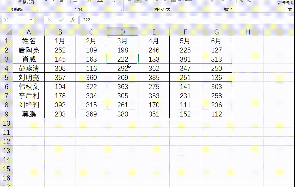Click the cell containing 111
The image size is (295, 187).
pos(185,105)
